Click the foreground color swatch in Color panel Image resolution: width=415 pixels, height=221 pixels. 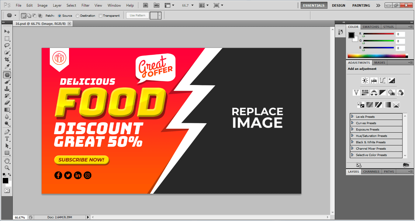point(351,35)
